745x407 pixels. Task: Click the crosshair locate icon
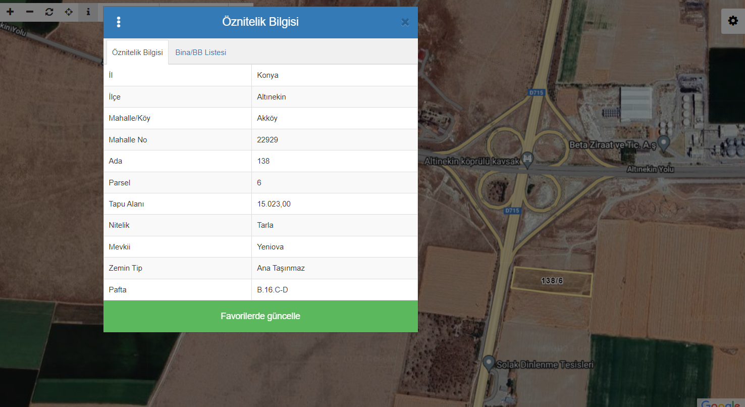pos(69,12)
